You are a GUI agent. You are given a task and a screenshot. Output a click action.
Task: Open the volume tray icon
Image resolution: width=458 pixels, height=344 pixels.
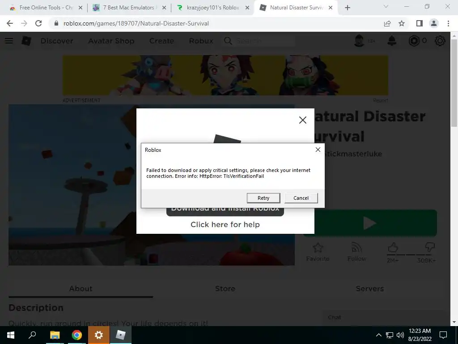click(400, 335)
